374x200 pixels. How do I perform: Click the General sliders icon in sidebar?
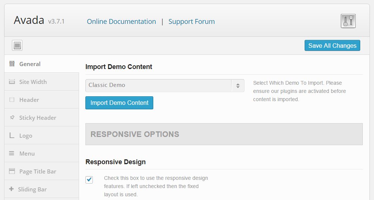pyautogui.click(x=12, y=64)
